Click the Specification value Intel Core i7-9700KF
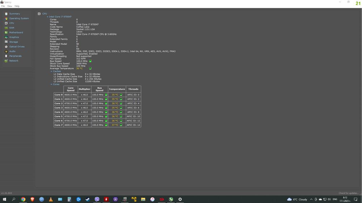 tap(96, 34)
